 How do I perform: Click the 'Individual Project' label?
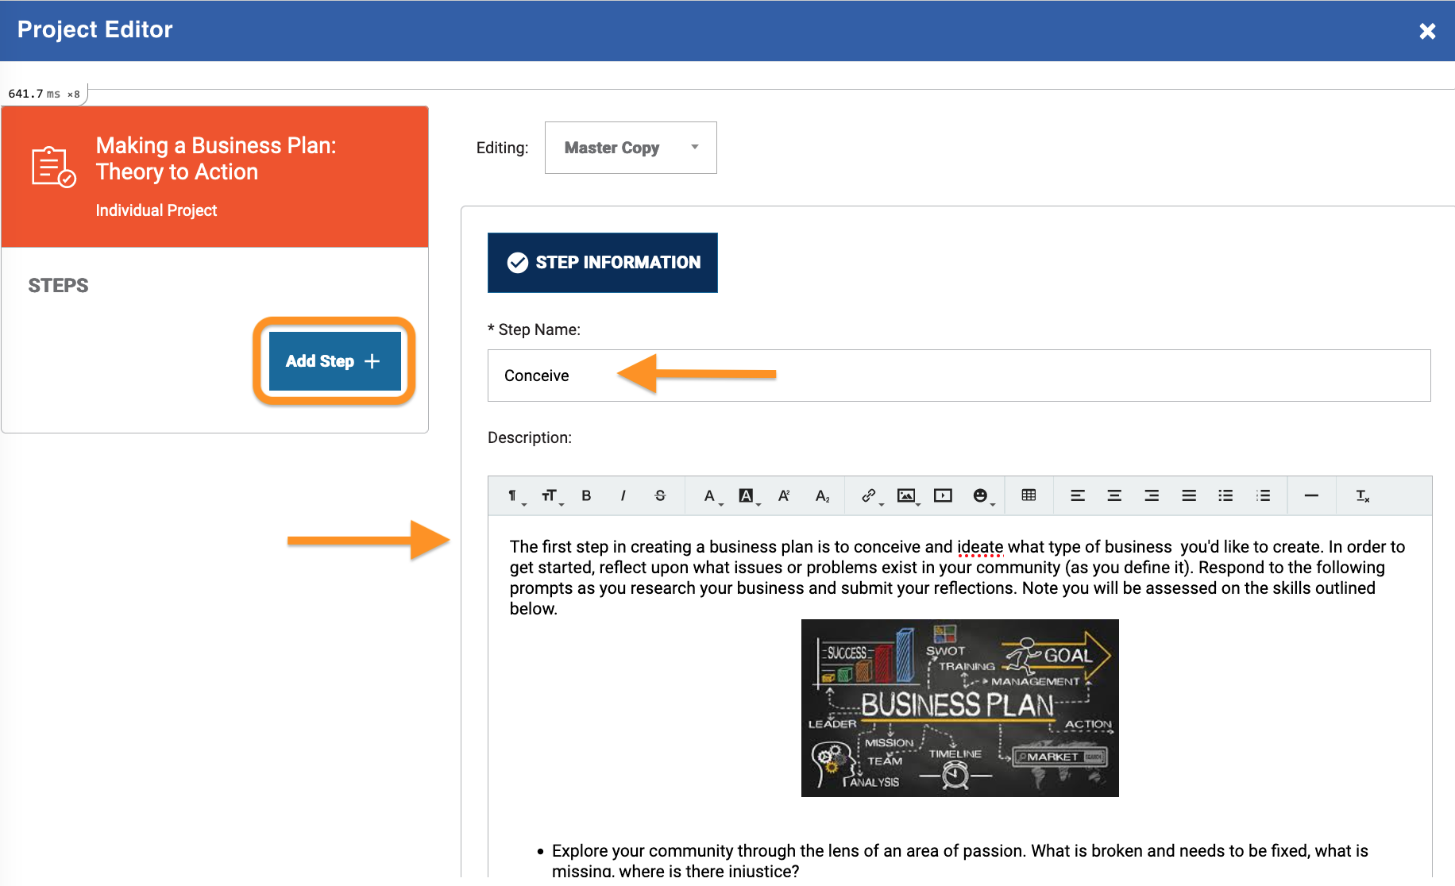coord(156,210)
